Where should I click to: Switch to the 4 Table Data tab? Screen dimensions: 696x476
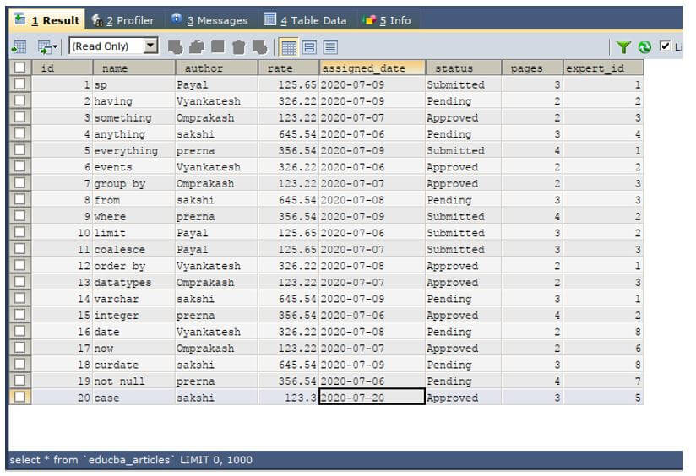(x=305, y=20)
